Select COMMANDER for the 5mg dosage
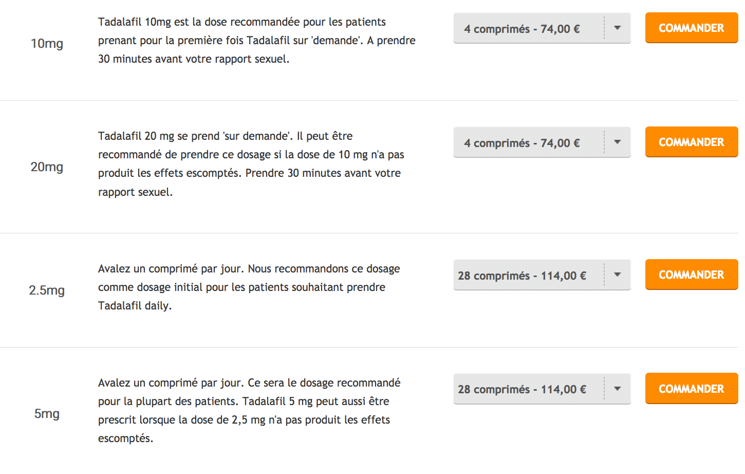The image size is (745, 474). [692, 389]
